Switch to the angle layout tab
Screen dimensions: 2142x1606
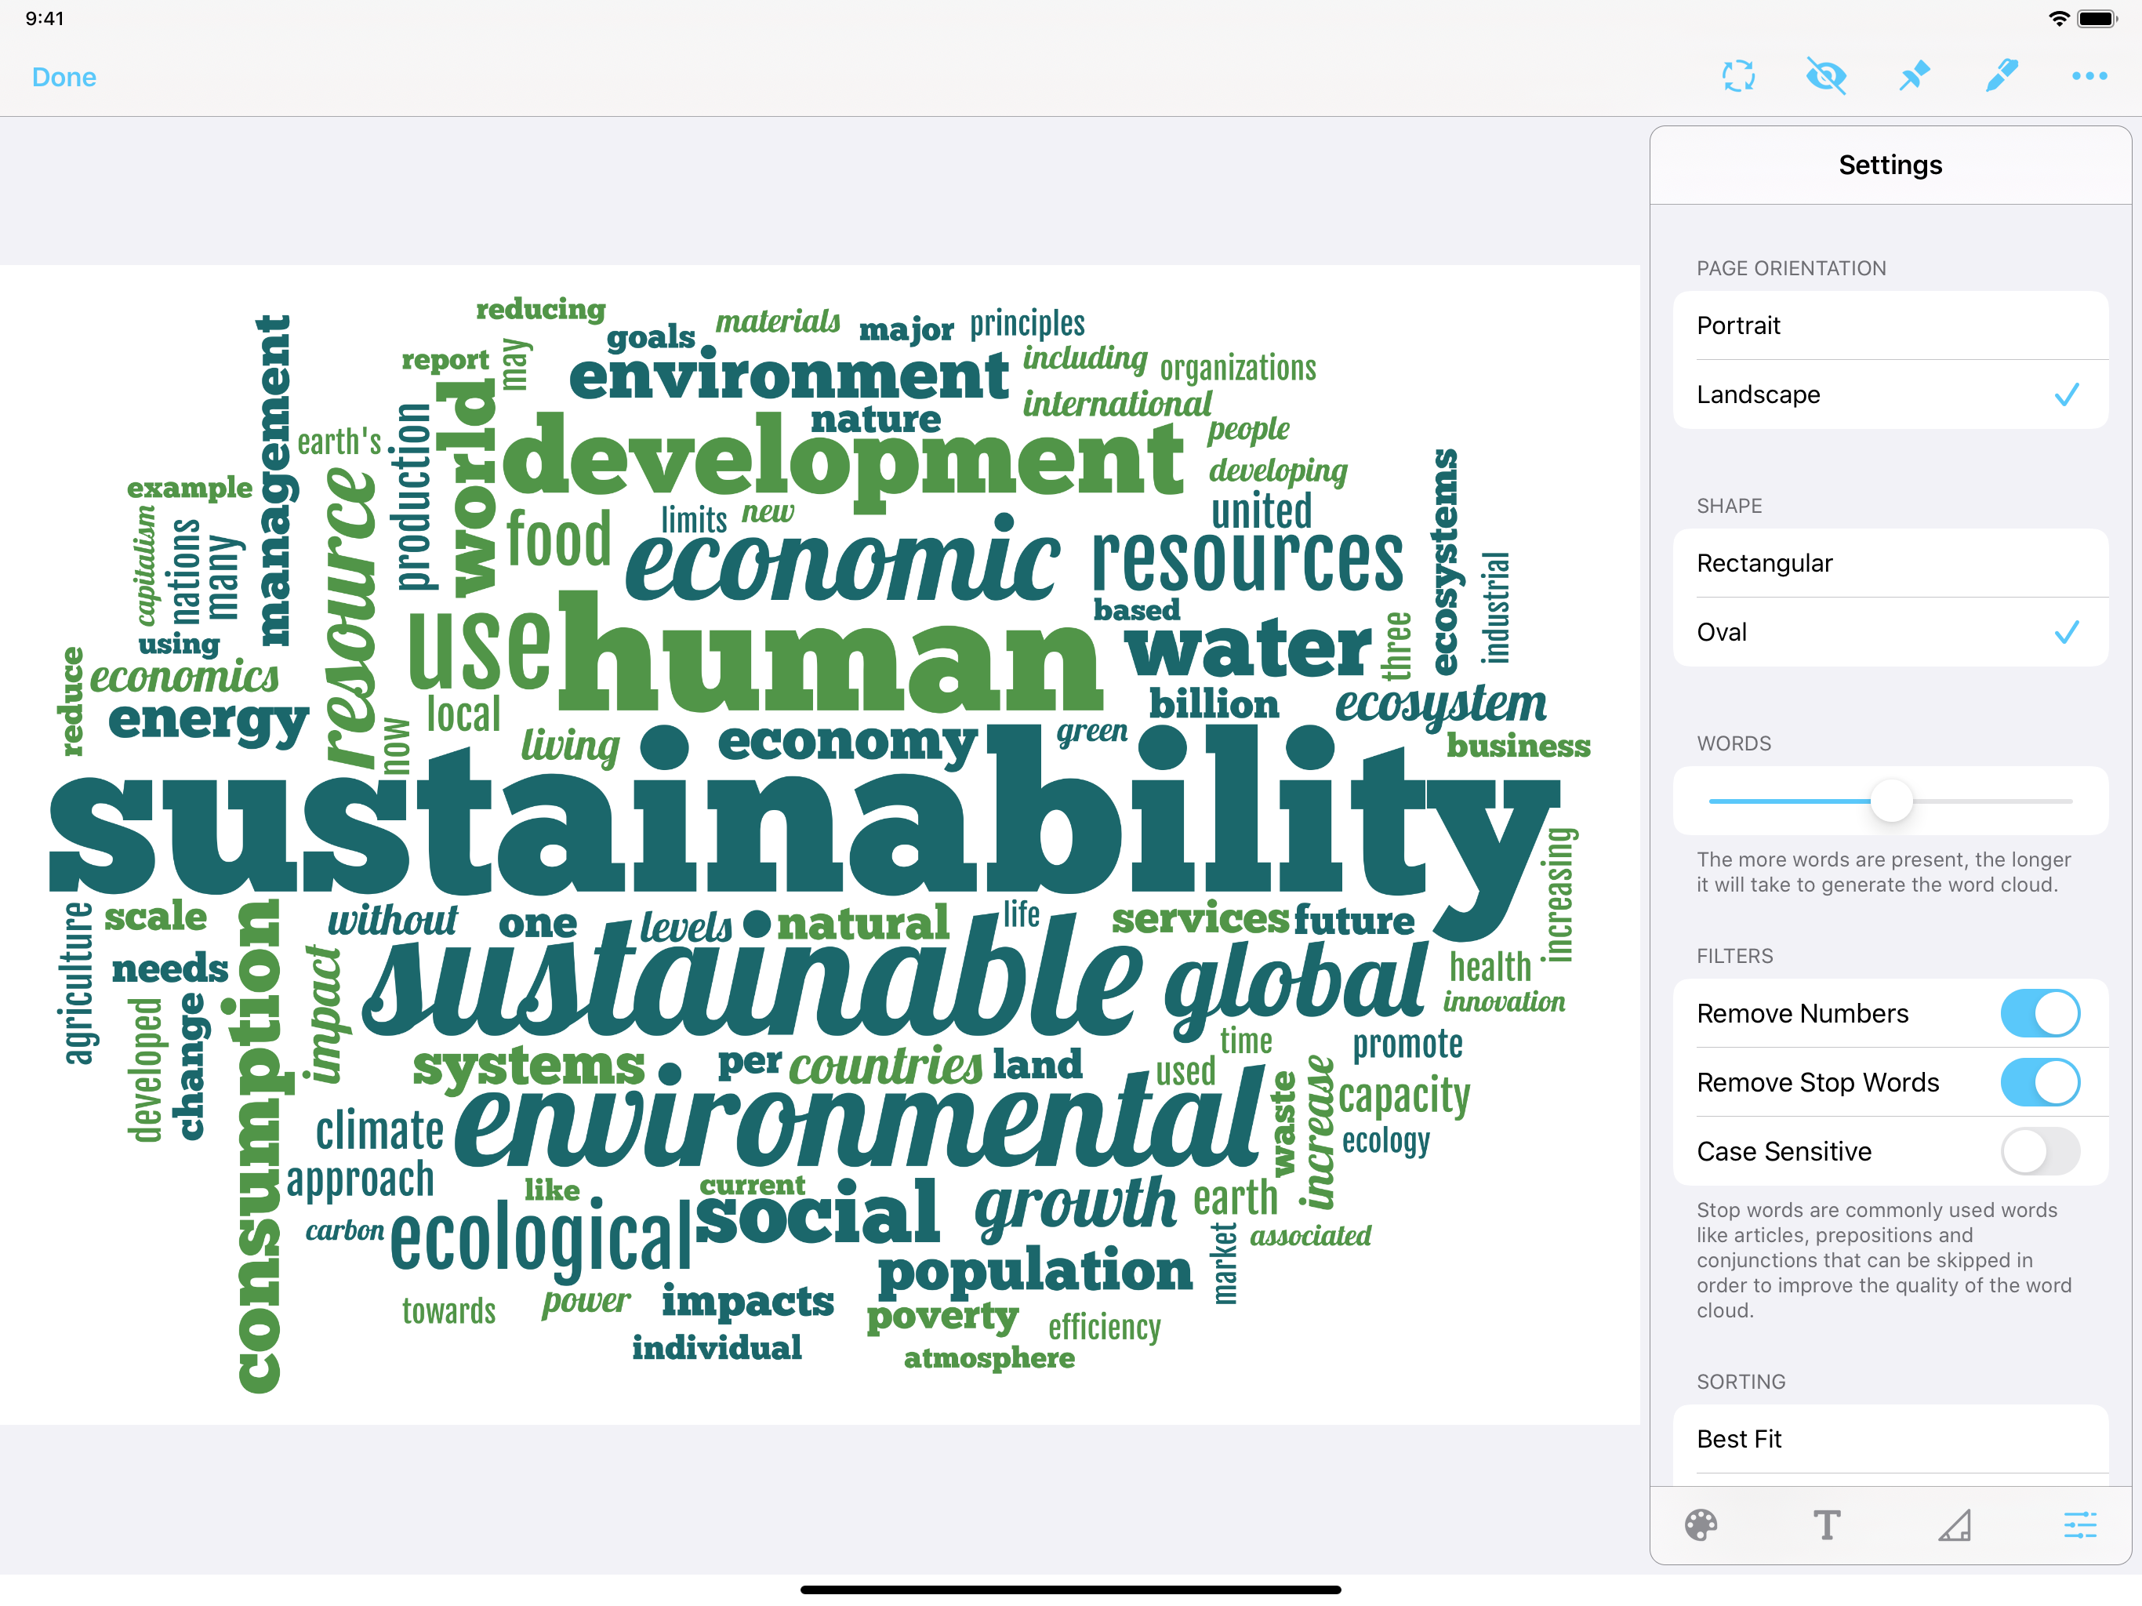(1954, 1524)
